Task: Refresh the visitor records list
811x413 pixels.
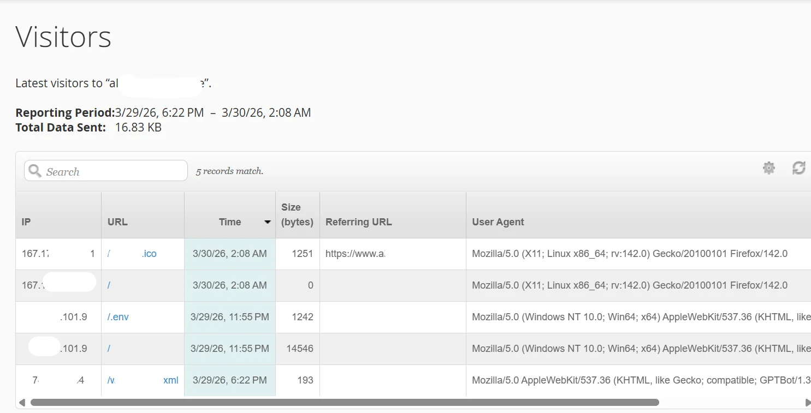Action: pos(798,168)
